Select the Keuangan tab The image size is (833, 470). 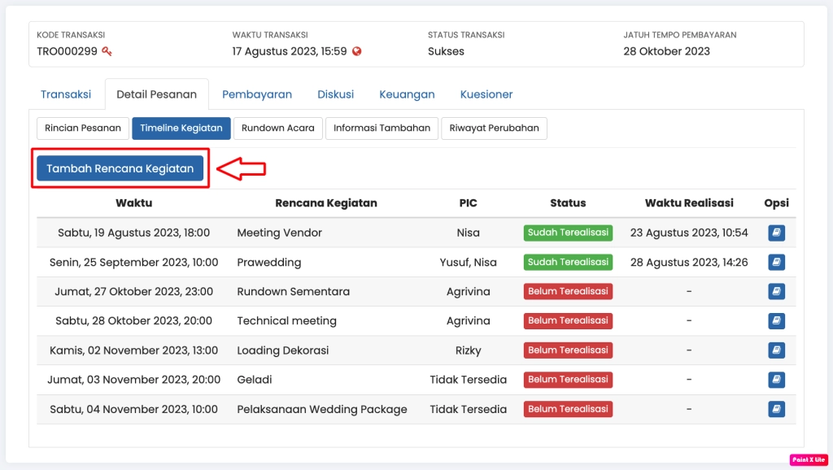point(407,94)
